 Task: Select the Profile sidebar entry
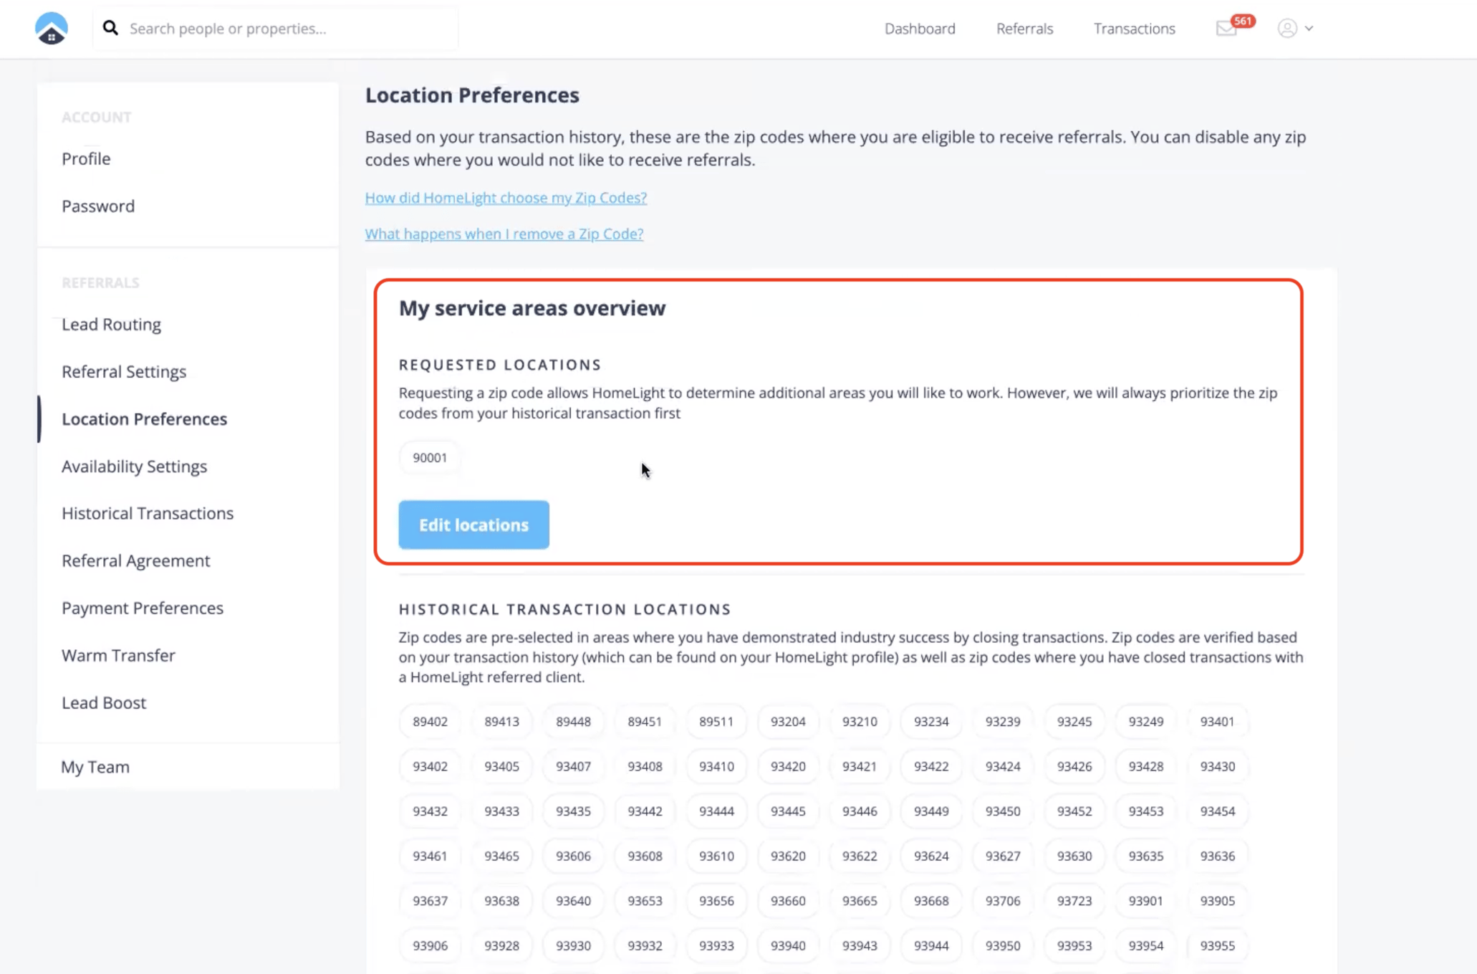tap(86, 158)
